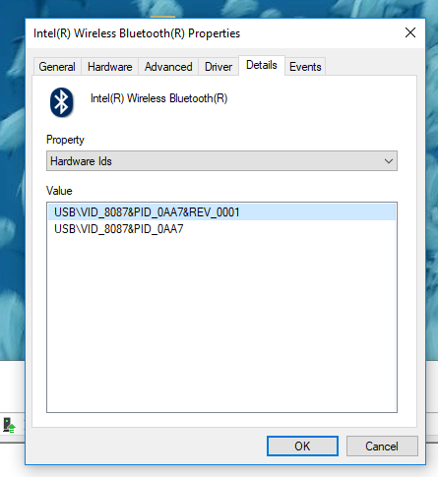This screenshot has width=438, height=477.
Task: Open the Property dropdown showing Hardware Ids
Action: pyautogui.click(x=221, y=161)
